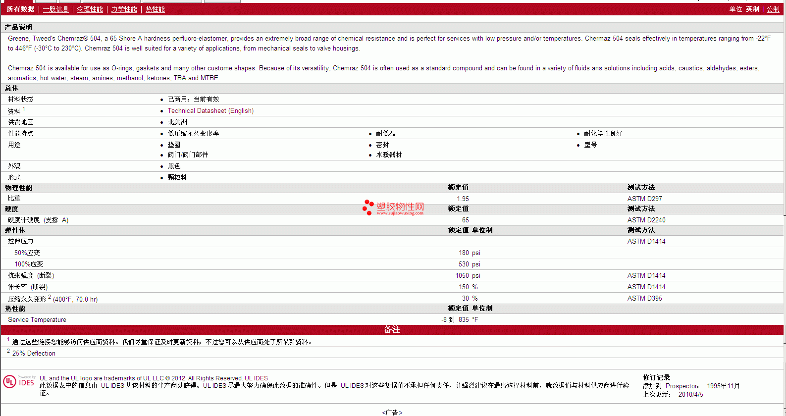
Task: Click the 北美洲 value
Action: point(177,122)
